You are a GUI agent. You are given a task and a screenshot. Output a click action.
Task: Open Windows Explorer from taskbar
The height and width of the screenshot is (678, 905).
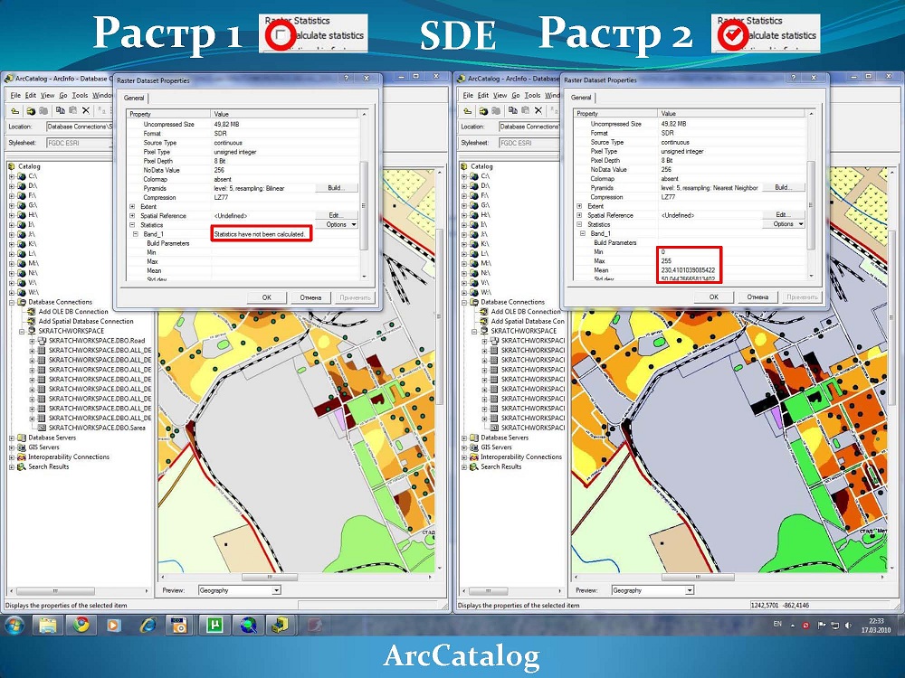[x=48, y=625]
